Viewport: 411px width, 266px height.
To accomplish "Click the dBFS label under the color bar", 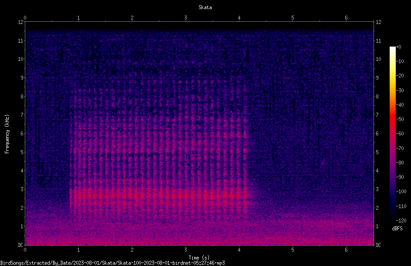I will 397,229.
